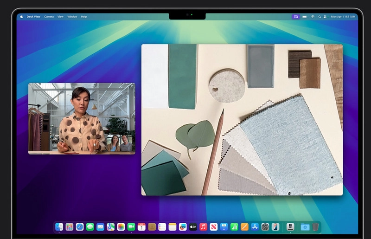Image resolution: width=371 pixels, height=239 pixels.
Task: Open the Camera menu
Action: point(49,17)
